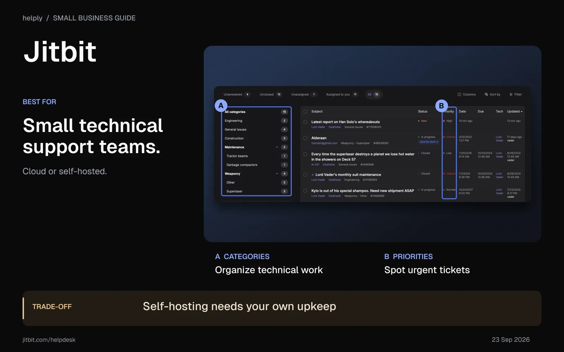The width and height of the screenshot is (564, 352).
Task: Click the Due column header
Action: 481,112
